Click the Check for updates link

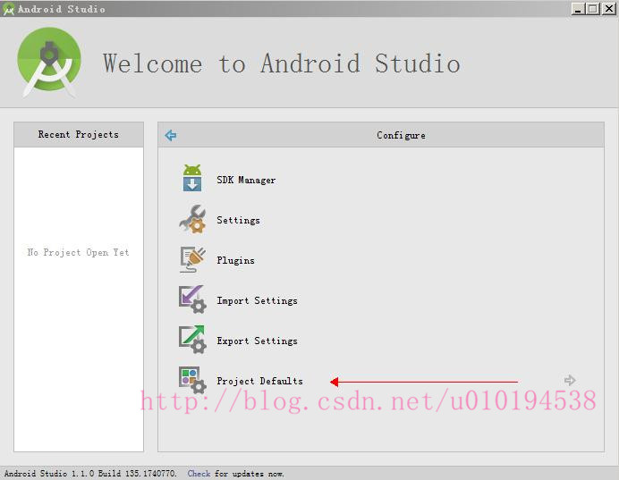199,473
